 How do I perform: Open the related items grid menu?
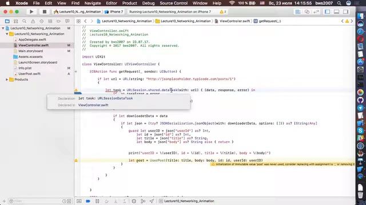[x=78, y=21]
